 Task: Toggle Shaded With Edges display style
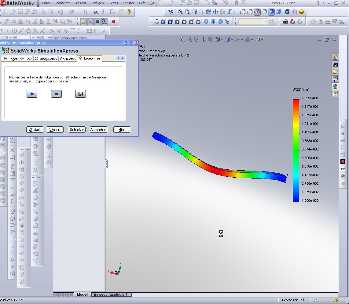tap(271, 12)
